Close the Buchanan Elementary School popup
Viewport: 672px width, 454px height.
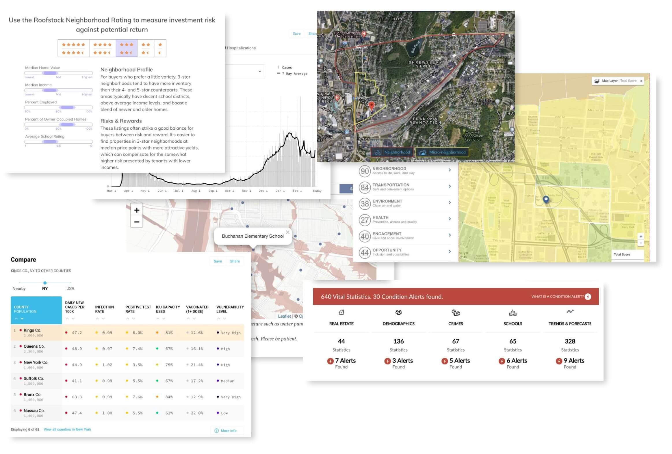(287, 232)
